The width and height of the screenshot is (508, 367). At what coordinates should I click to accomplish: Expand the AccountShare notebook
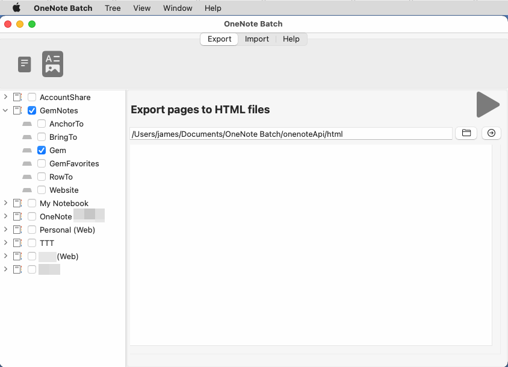coord(5,96)
